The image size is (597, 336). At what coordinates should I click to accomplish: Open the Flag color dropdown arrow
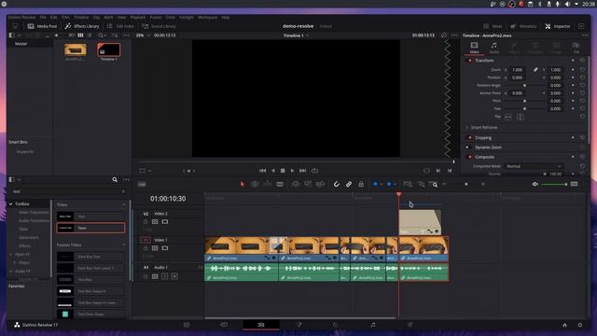pyautogui.click(x=382, y=185)
